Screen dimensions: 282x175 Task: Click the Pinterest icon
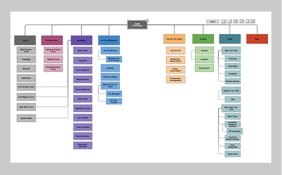point(235,21)
